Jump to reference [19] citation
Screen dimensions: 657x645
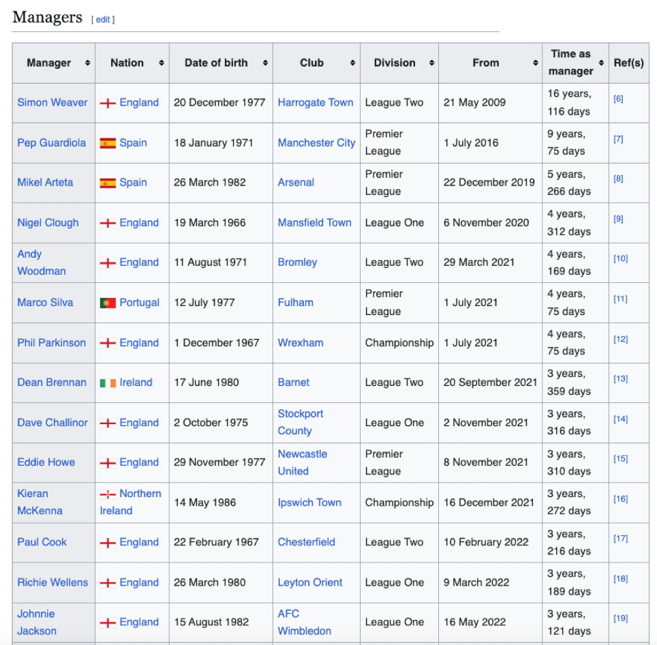point(621,618)
